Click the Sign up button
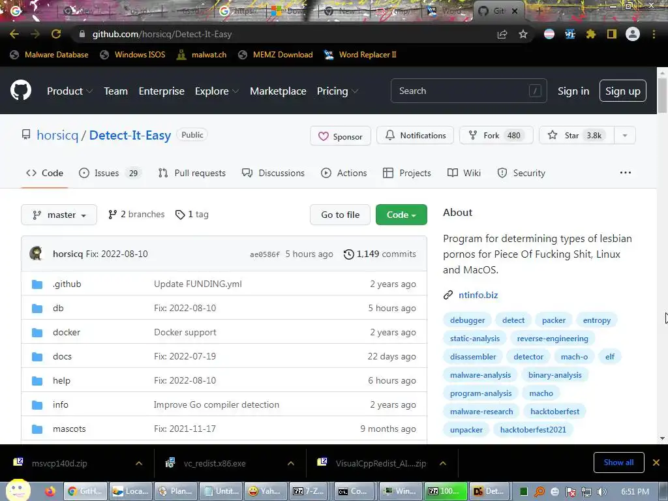 pyautogui.click(x=623, y=91)
